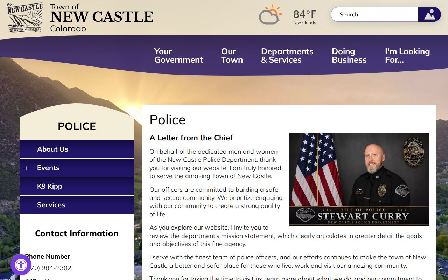Click the Chief Stewart Curry photo

(359, 180)
